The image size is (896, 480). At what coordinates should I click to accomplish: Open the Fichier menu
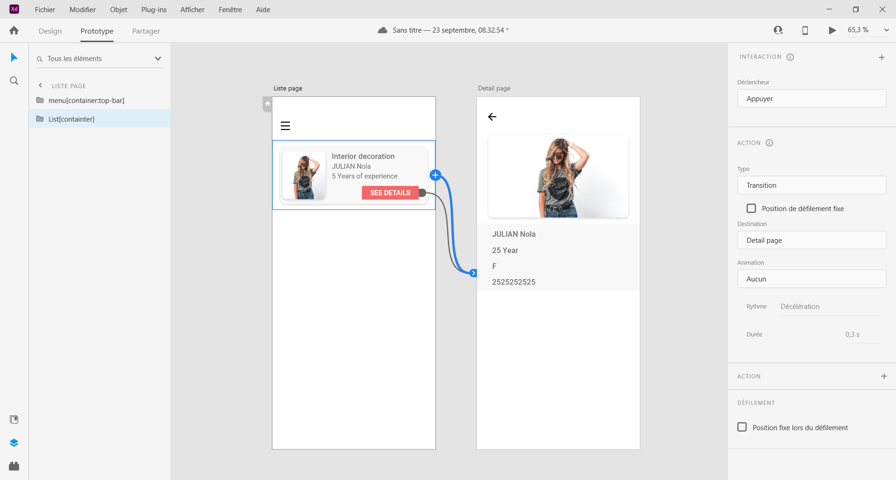(45, 9)
